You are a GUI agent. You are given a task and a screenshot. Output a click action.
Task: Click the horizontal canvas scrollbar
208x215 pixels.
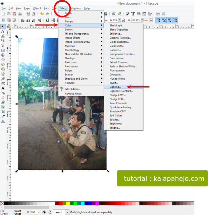[x=26, y=208]
